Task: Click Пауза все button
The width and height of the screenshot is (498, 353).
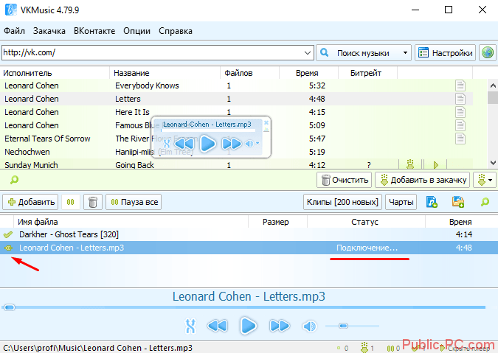Action: pyautogui.click(x=134, y=202)
